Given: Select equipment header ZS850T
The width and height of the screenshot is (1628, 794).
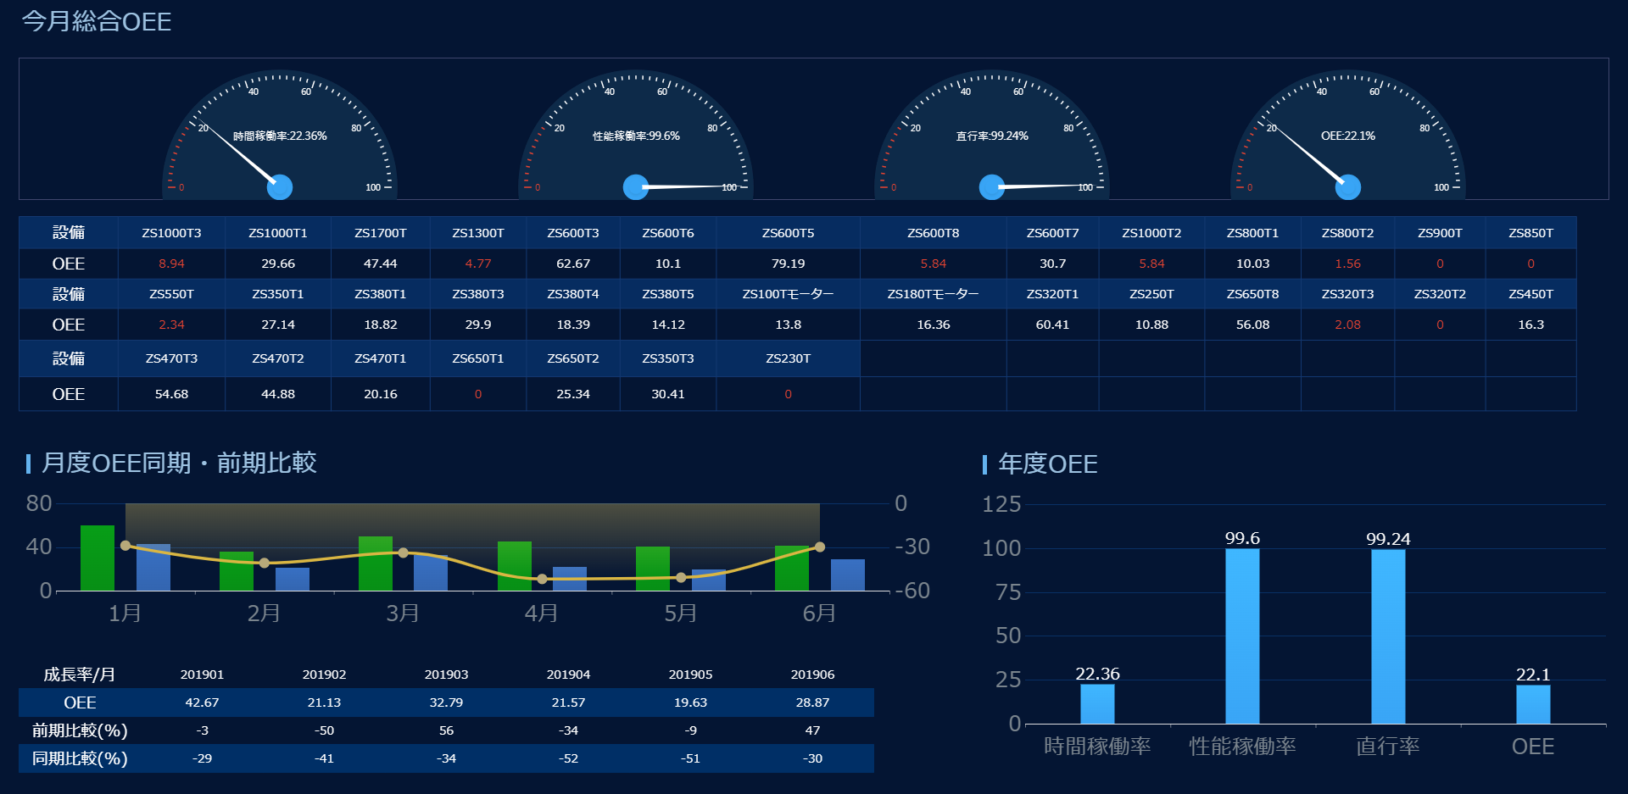Looking at the screenshot, I should pos(1531,233).
